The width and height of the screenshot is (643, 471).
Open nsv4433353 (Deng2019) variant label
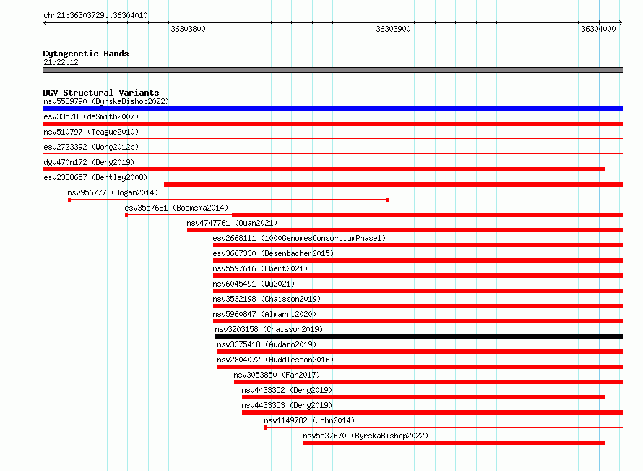coord(287,405)
